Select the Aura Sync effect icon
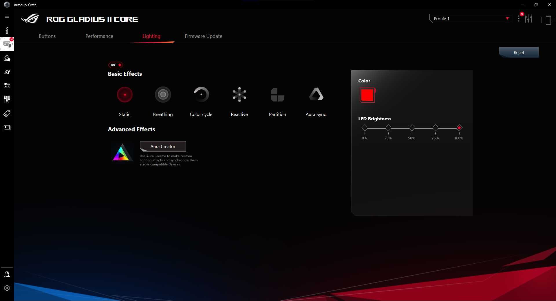The width and height of the screenshot is (556, 301). click(x=316, y=94)
